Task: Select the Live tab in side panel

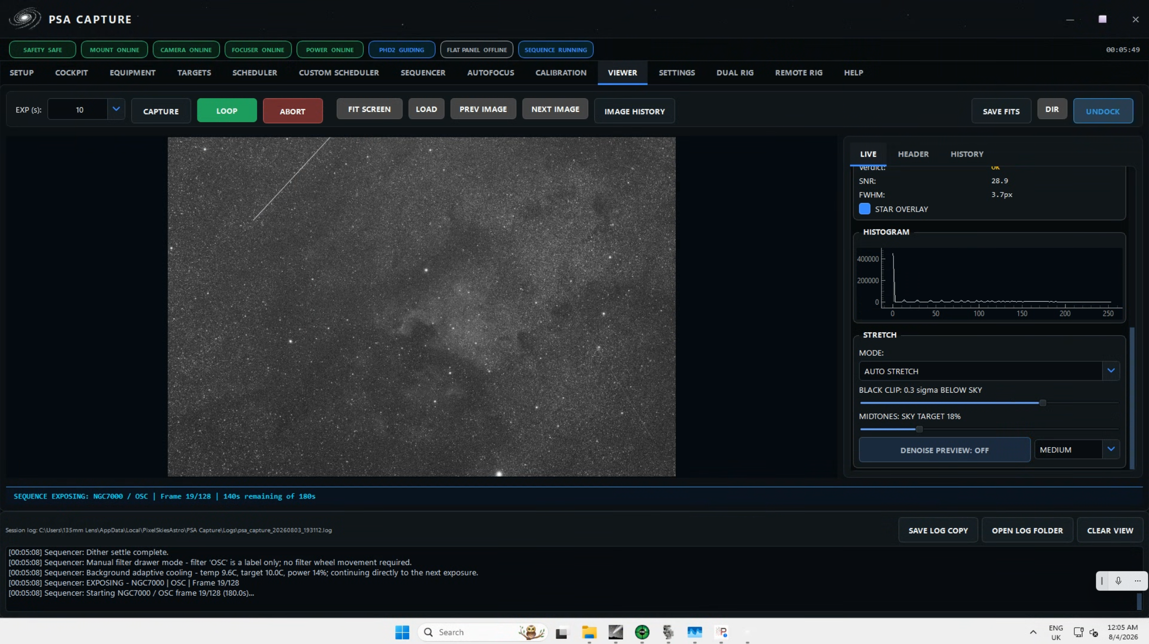Action: tap(868, 154)
